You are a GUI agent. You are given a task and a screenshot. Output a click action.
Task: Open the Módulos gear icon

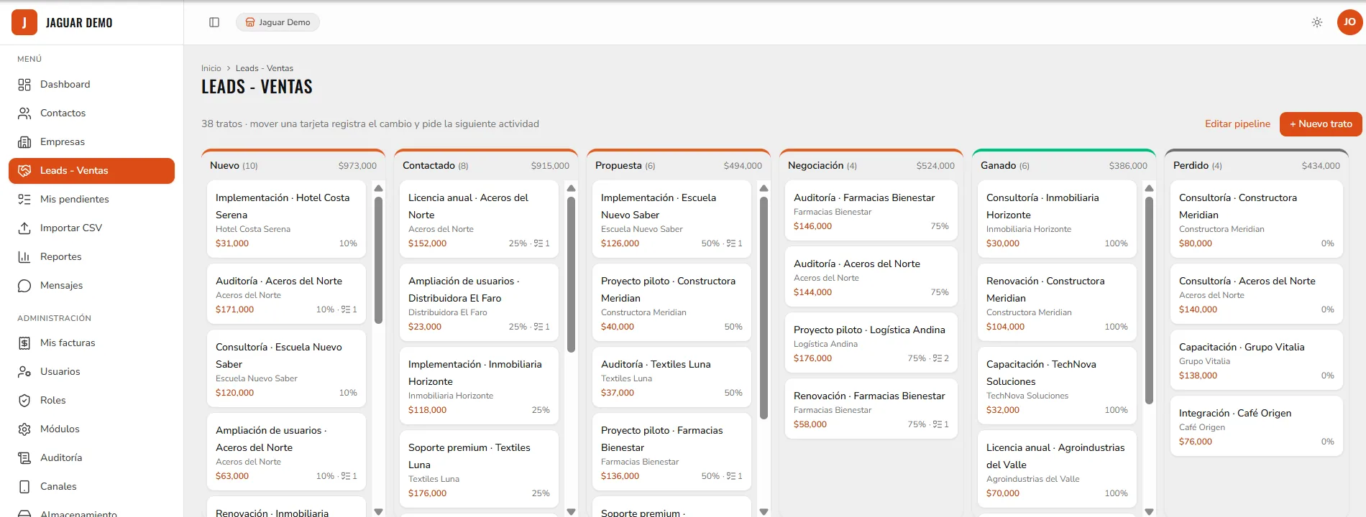pos(24,429)
